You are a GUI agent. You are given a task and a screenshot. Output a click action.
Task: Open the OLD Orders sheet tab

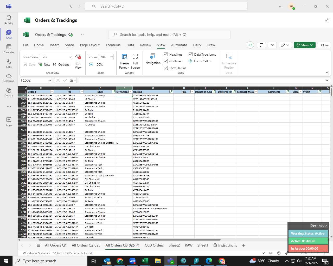point(154,245)
